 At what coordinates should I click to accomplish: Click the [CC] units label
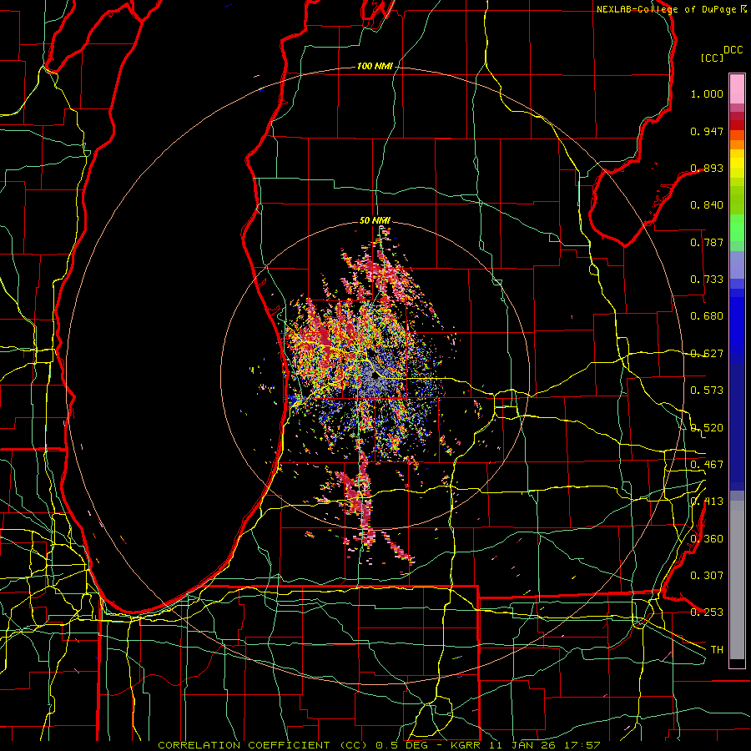[x=713, y=58]
